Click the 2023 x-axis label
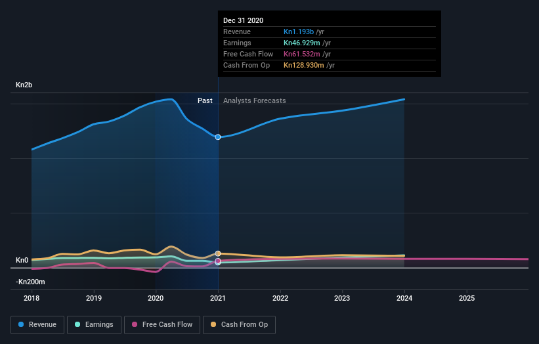Screen dimensions: 539x344 coord(343,298)
